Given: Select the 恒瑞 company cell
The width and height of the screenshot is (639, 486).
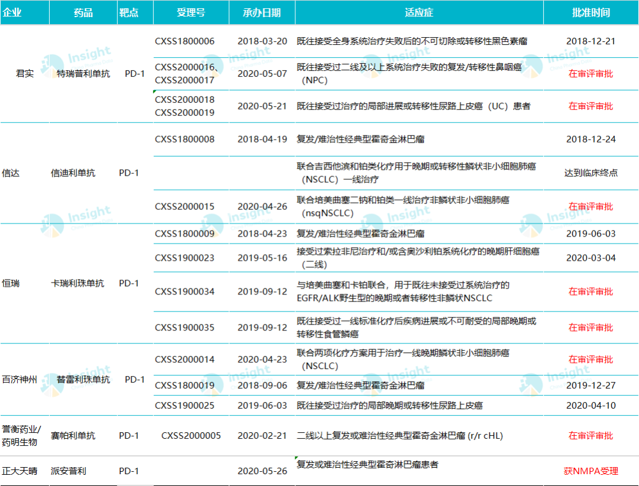Looking at the screenshot, I should tap(11, 283).
